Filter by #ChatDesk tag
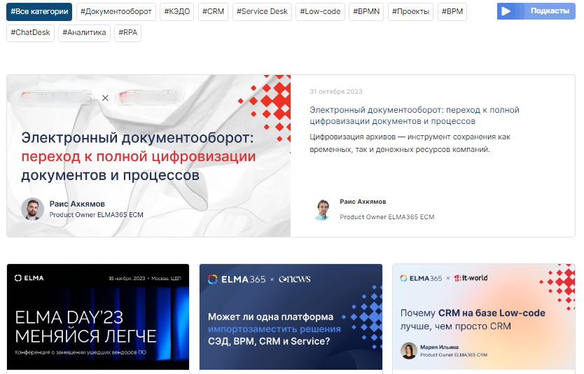 pos(30,33)
